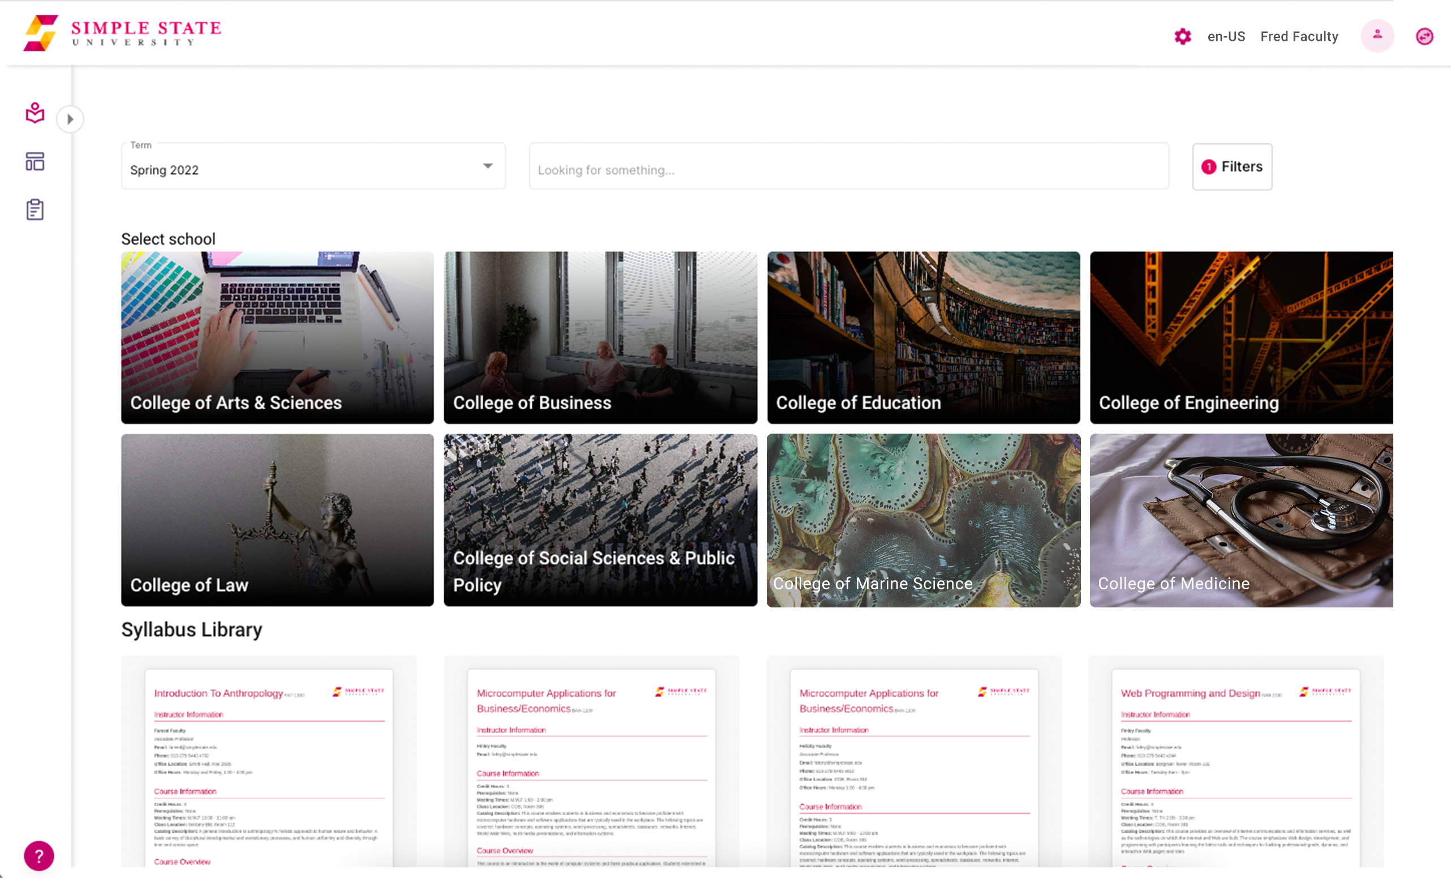Open the dashboard layout icon in sidebar

(x=34, y=161)
